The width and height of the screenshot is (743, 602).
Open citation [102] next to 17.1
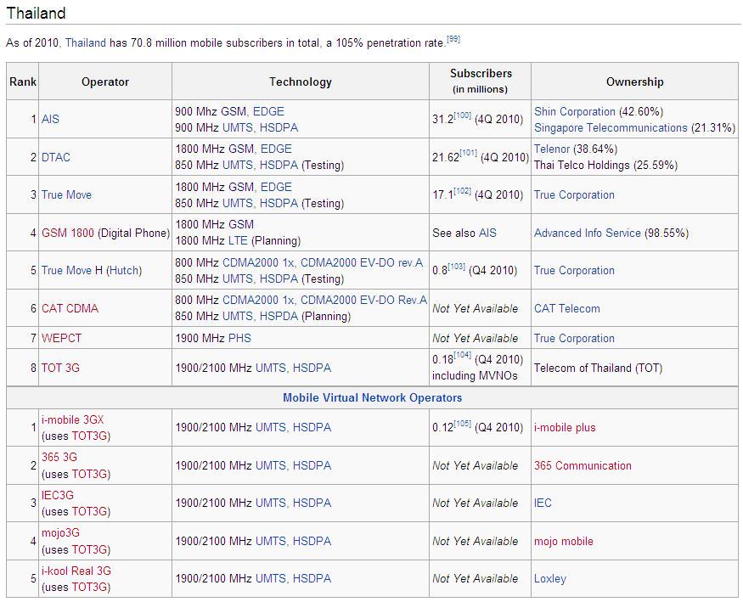tap(463, 191)
